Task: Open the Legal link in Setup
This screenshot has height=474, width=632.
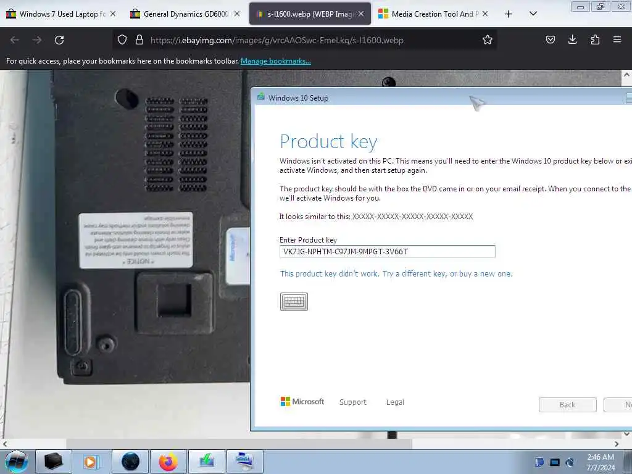Action: coord(395,402)
